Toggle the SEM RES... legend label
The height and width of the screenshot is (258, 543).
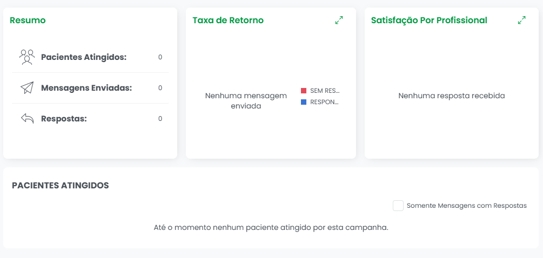pyautogui.click(x=325, y=91)
